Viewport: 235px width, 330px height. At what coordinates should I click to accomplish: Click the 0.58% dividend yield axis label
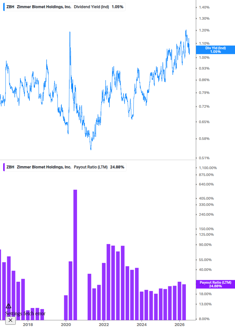[x=204, y=139]
